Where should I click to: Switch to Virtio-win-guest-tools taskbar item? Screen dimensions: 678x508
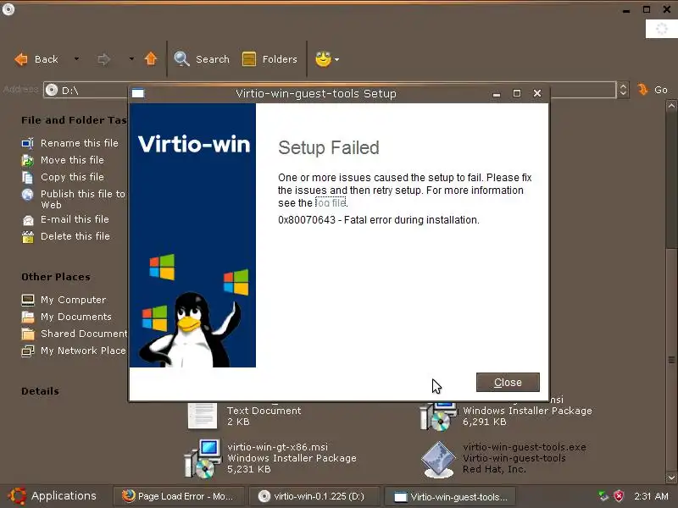pyautogui.click(x=451, y=497)
